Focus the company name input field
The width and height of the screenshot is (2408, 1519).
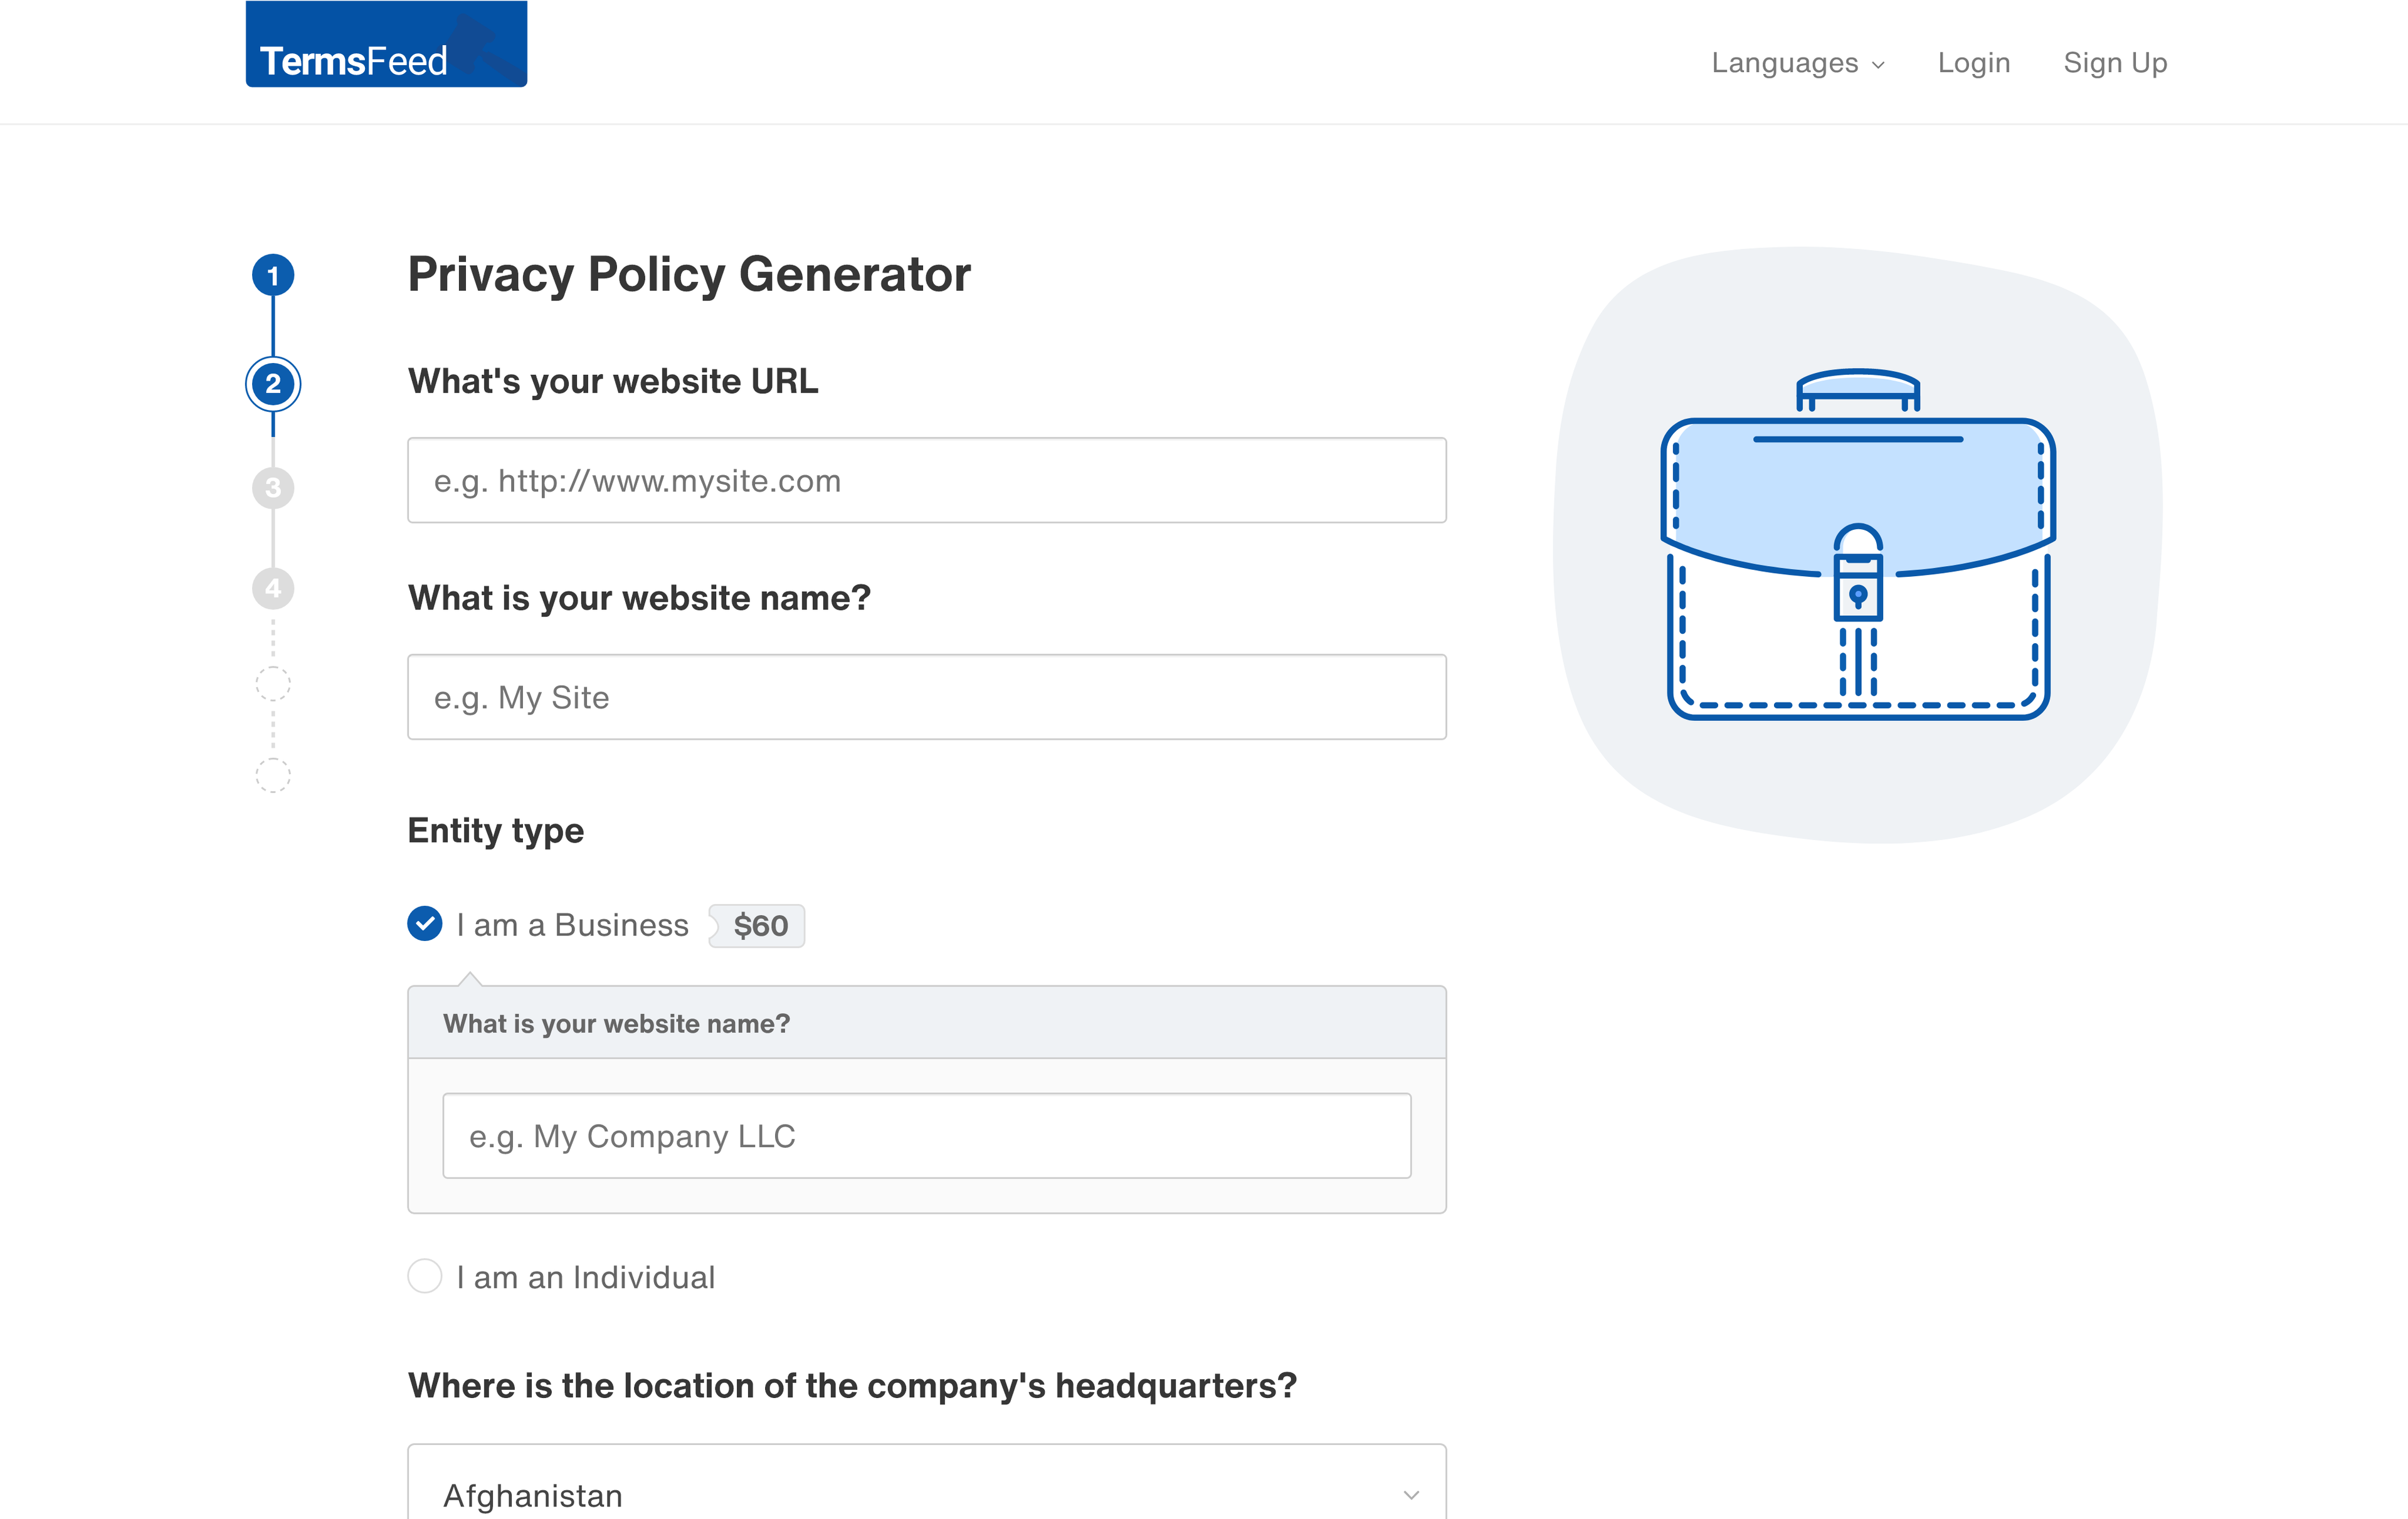(927, 1136)
